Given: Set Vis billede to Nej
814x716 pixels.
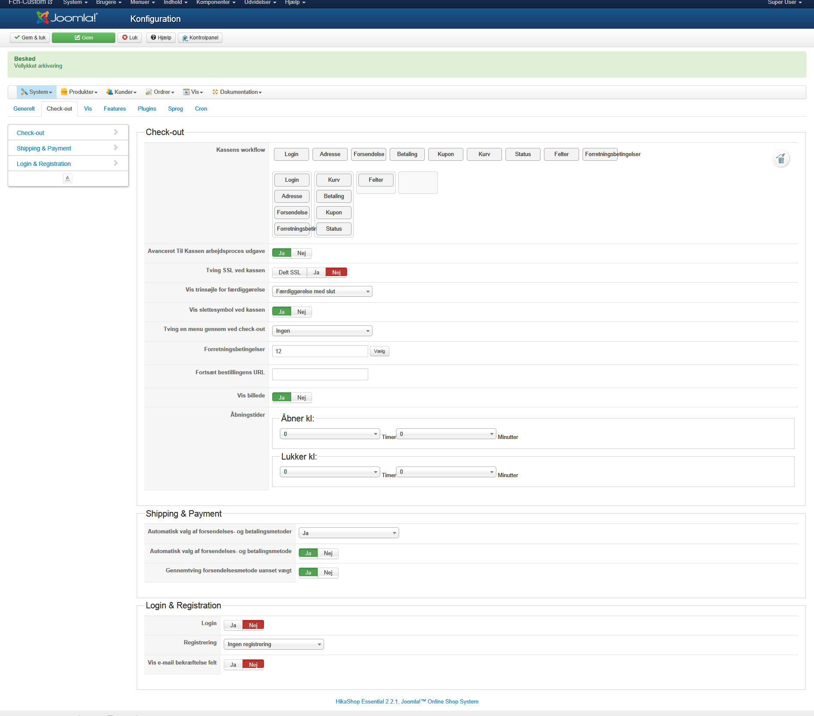Looking at the screenshot, I should (x=301, y=398).
